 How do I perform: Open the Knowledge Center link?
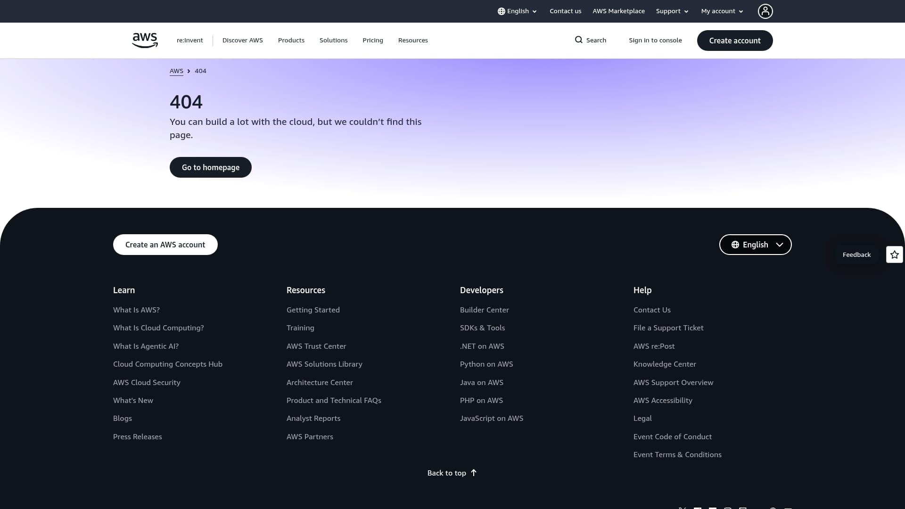tap(665, 364)
